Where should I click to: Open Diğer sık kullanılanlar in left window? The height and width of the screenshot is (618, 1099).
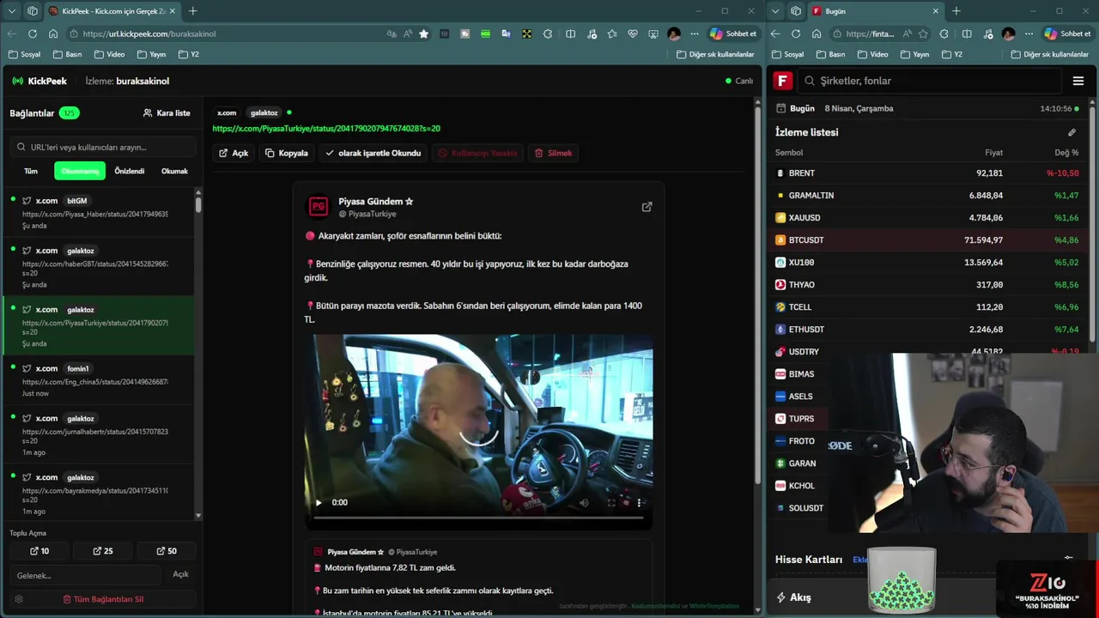[x=715, y=54]
